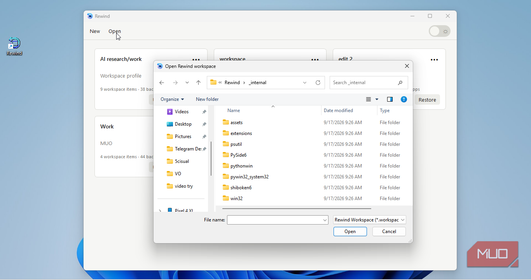Click the Open button in the dialog
The height and width of the screenshot is (280, 531).
click(350, 232)
